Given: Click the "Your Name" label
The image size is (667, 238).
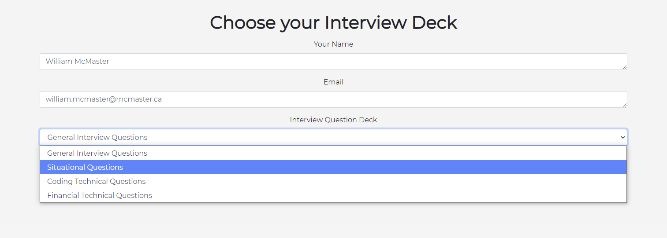Looking at the screenshot, I should (x=333, y=44).
